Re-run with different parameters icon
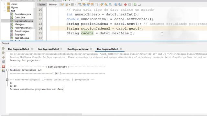 pos(3,53)
